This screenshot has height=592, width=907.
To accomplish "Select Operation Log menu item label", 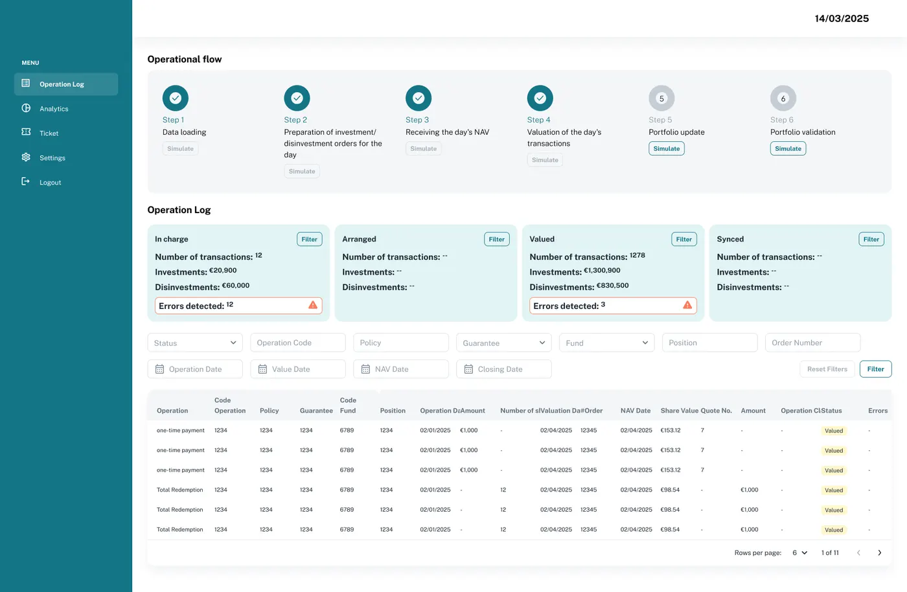I will click(62, 84).
